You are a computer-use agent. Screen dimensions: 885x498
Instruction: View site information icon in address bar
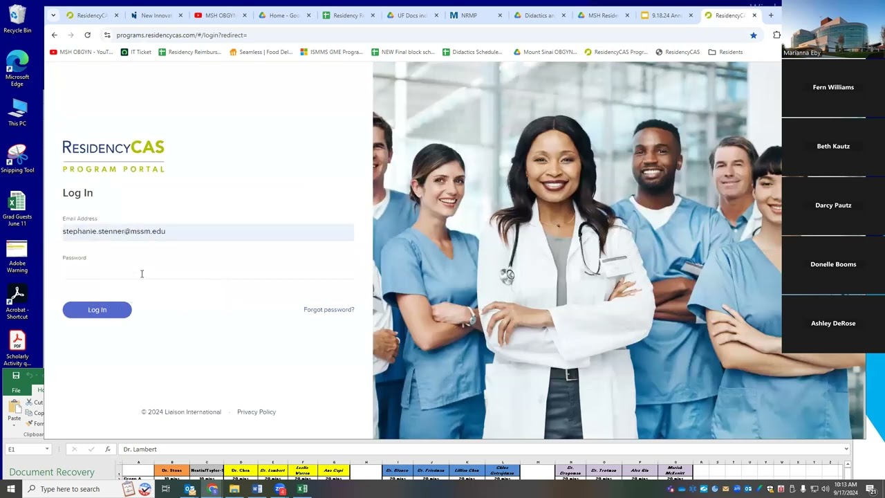(x=107, y=35)
